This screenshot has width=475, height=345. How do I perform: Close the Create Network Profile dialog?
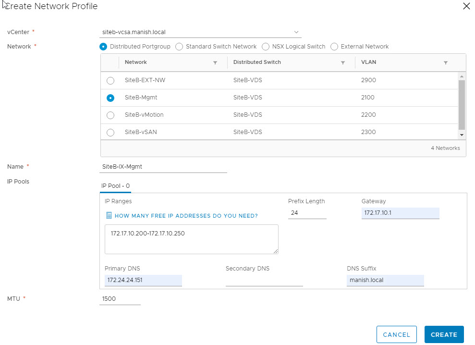466,6
